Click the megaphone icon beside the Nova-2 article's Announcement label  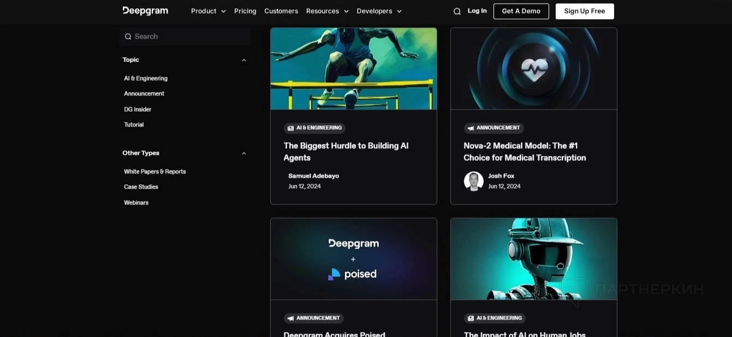pyautogui.click(x=471, y=128)
